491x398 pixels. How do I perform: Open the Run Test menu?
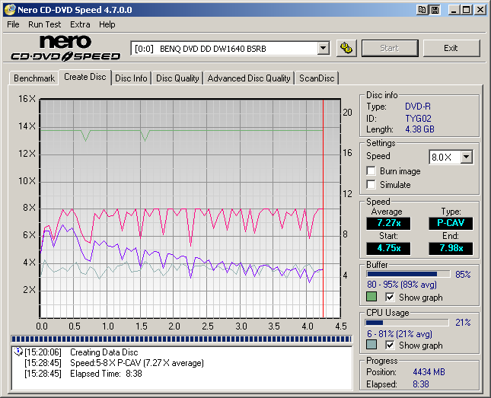[44, 24]
